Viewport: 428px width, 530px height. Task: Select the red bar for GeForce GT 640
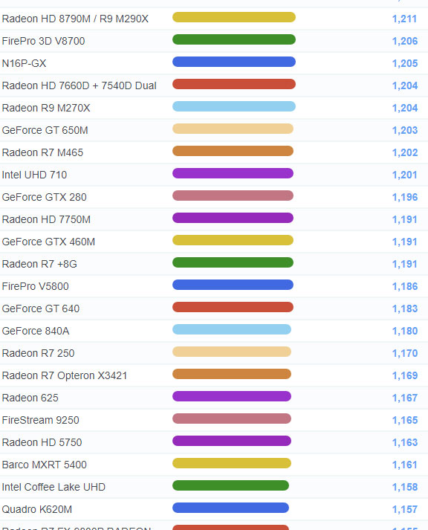[x=233, y=307]
